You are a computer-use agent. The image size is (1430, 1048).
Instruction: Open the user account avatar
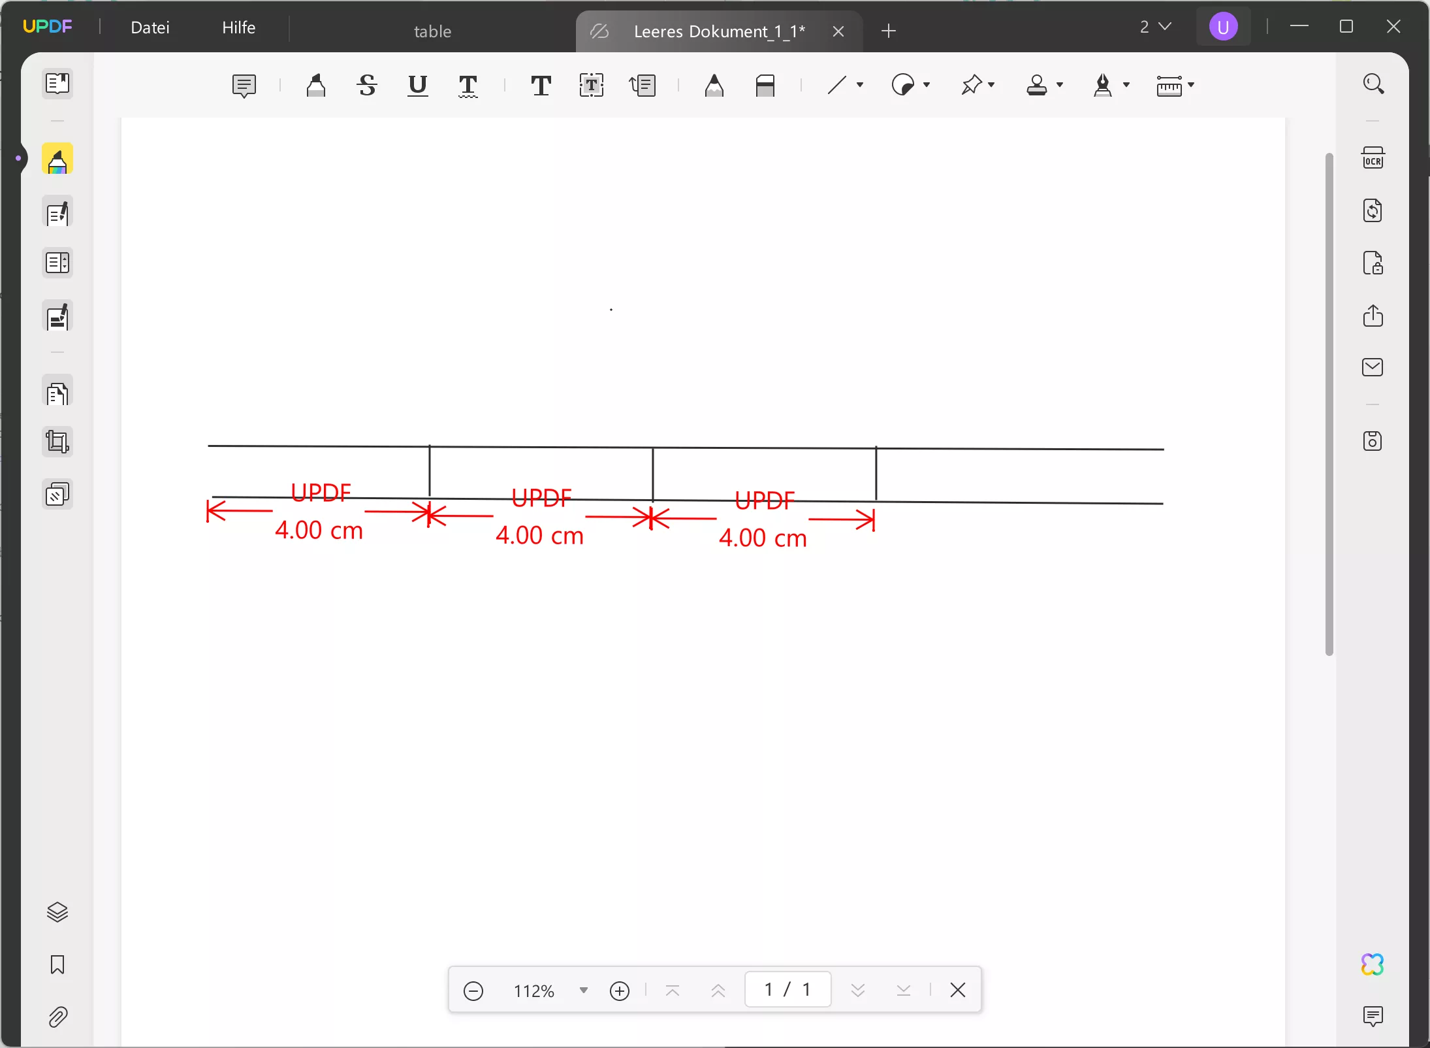tap(1223, 27)
